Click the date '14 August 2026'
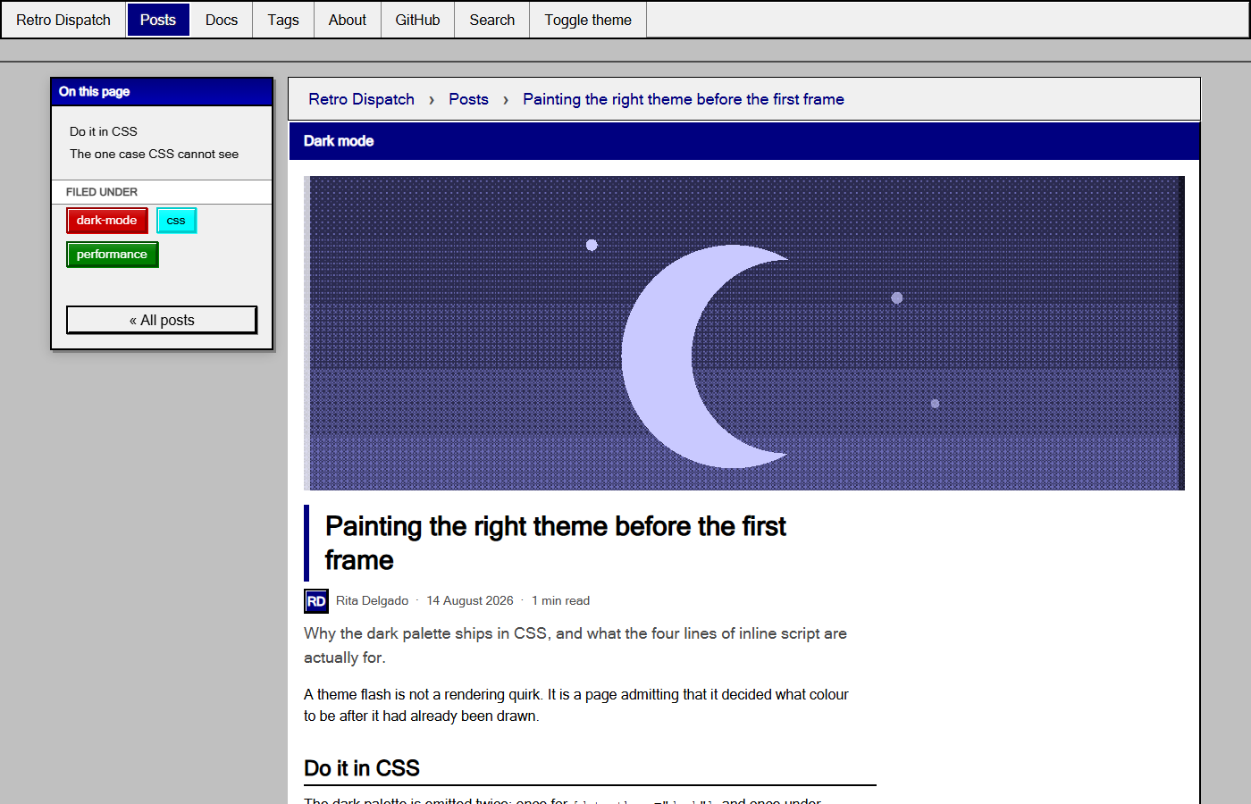 [x=470, y=600]
